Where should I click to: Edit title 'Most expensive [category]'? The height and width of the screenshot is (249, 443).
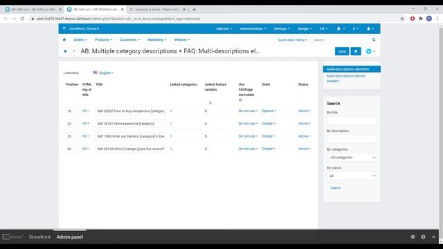[131, 124]
